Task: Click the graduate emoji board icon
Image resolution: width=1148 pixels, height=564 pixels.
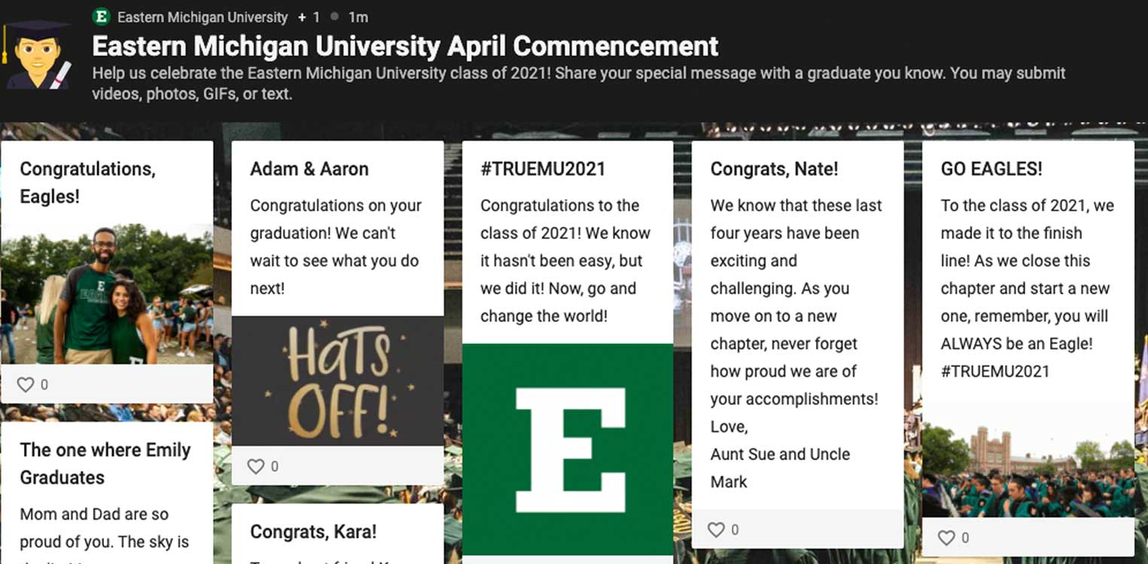Action: [38, 55]
